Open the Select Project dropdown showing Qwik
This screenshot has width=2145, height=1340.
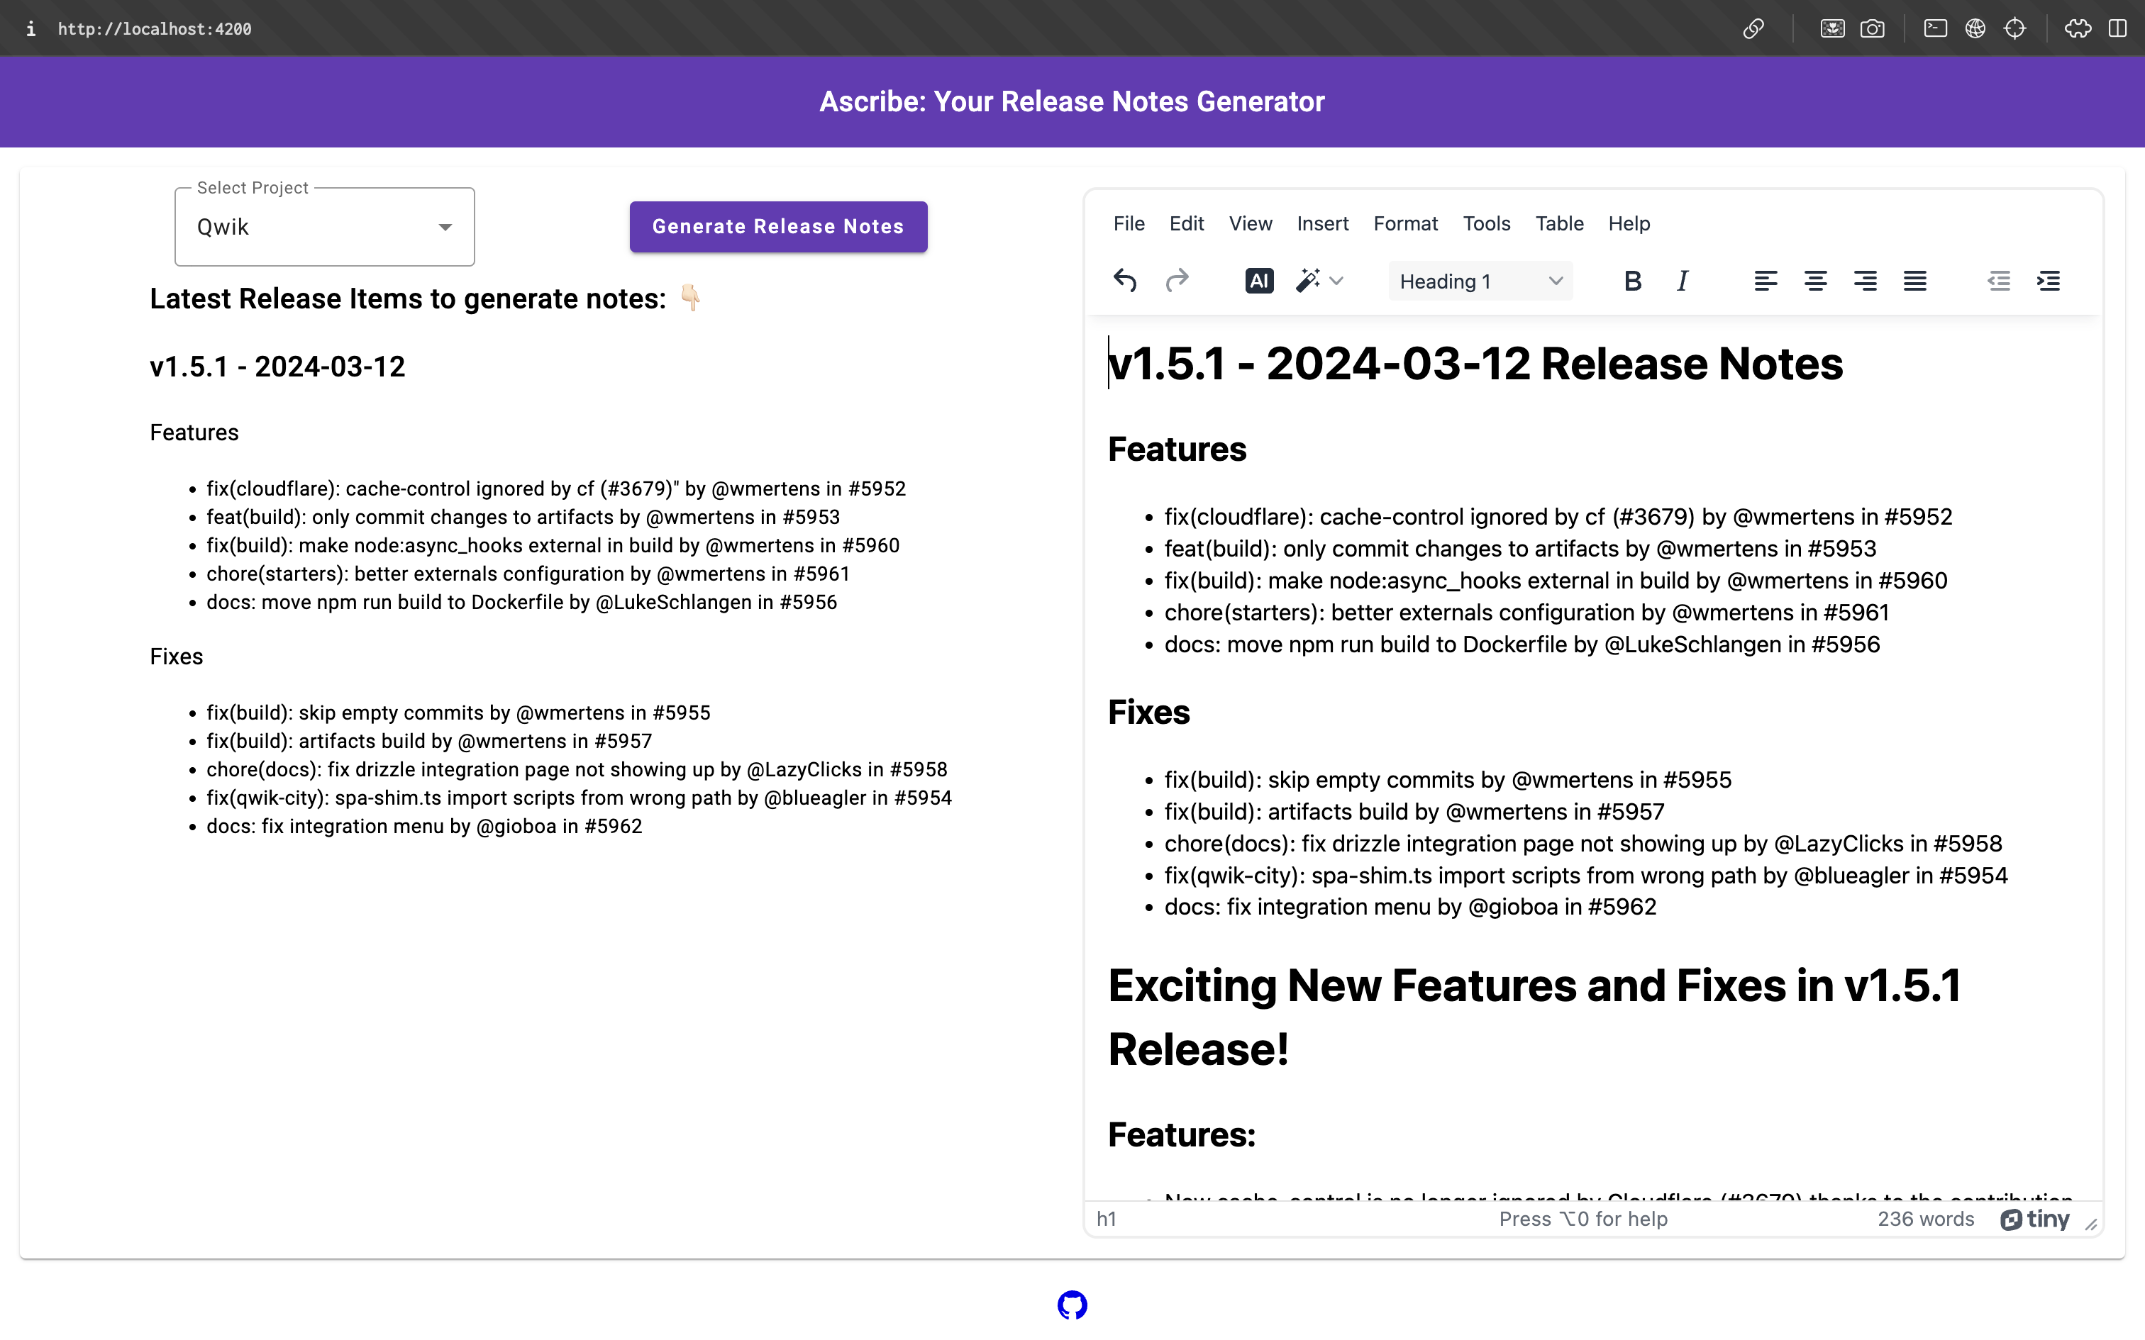click(x=324, y=227)
